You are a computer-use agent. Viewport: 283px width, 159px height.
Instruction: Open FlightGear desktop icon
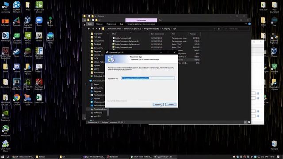click(x=39, y=53)
